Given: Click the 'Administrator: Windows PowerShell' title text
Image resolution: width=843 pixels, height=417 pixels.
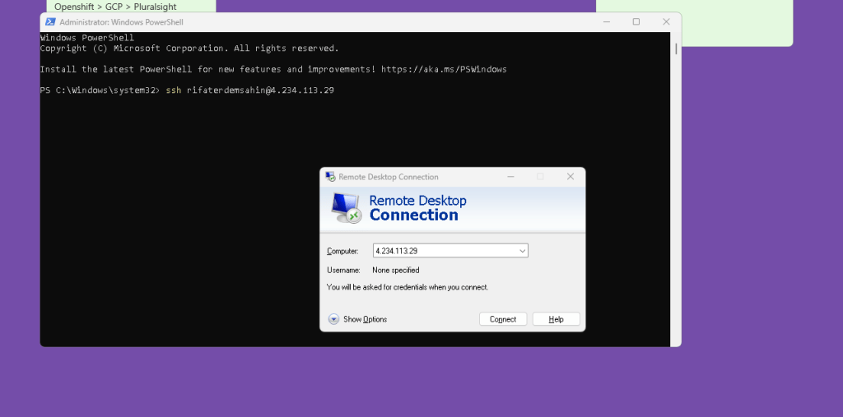Looking at the screenshot, I should (x=122, y=22).
